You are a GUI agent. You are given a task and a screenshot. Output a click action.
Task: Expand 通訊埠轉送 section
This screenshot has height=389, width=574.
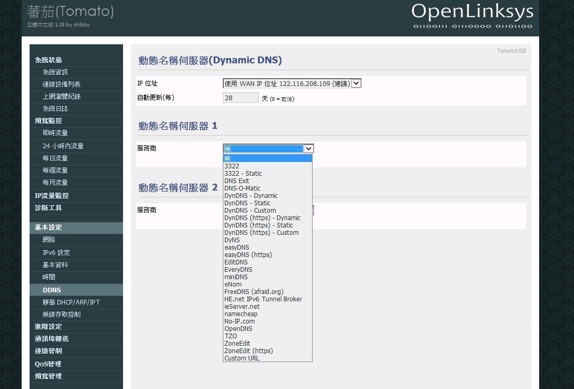click(76, 339)
